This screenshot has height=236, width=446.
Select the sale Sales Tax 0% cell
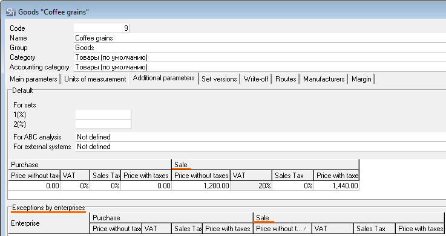click(x=293, y=186)
